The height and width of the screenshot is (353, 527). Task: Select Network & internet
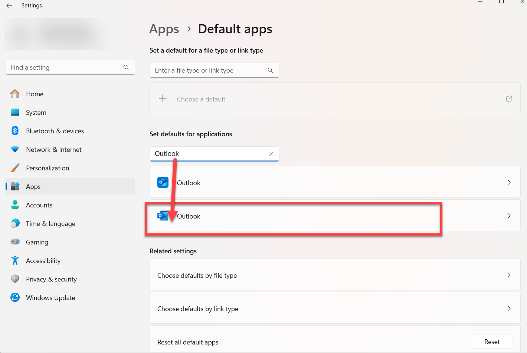click(71, 149)
